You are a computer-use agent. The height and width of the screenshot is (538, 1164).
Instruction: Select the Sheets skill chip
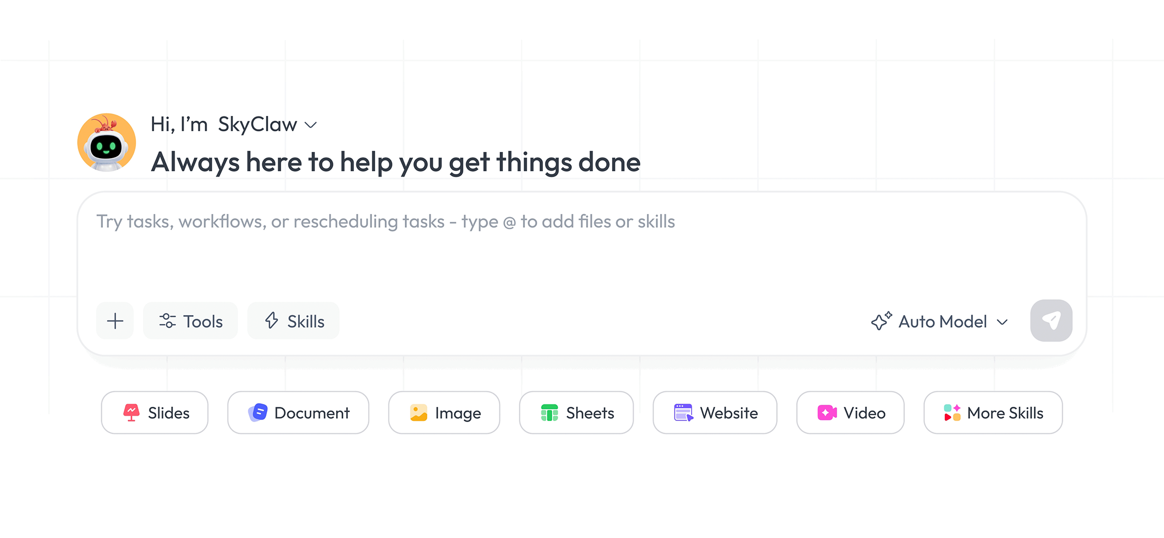tap(576, 413)
